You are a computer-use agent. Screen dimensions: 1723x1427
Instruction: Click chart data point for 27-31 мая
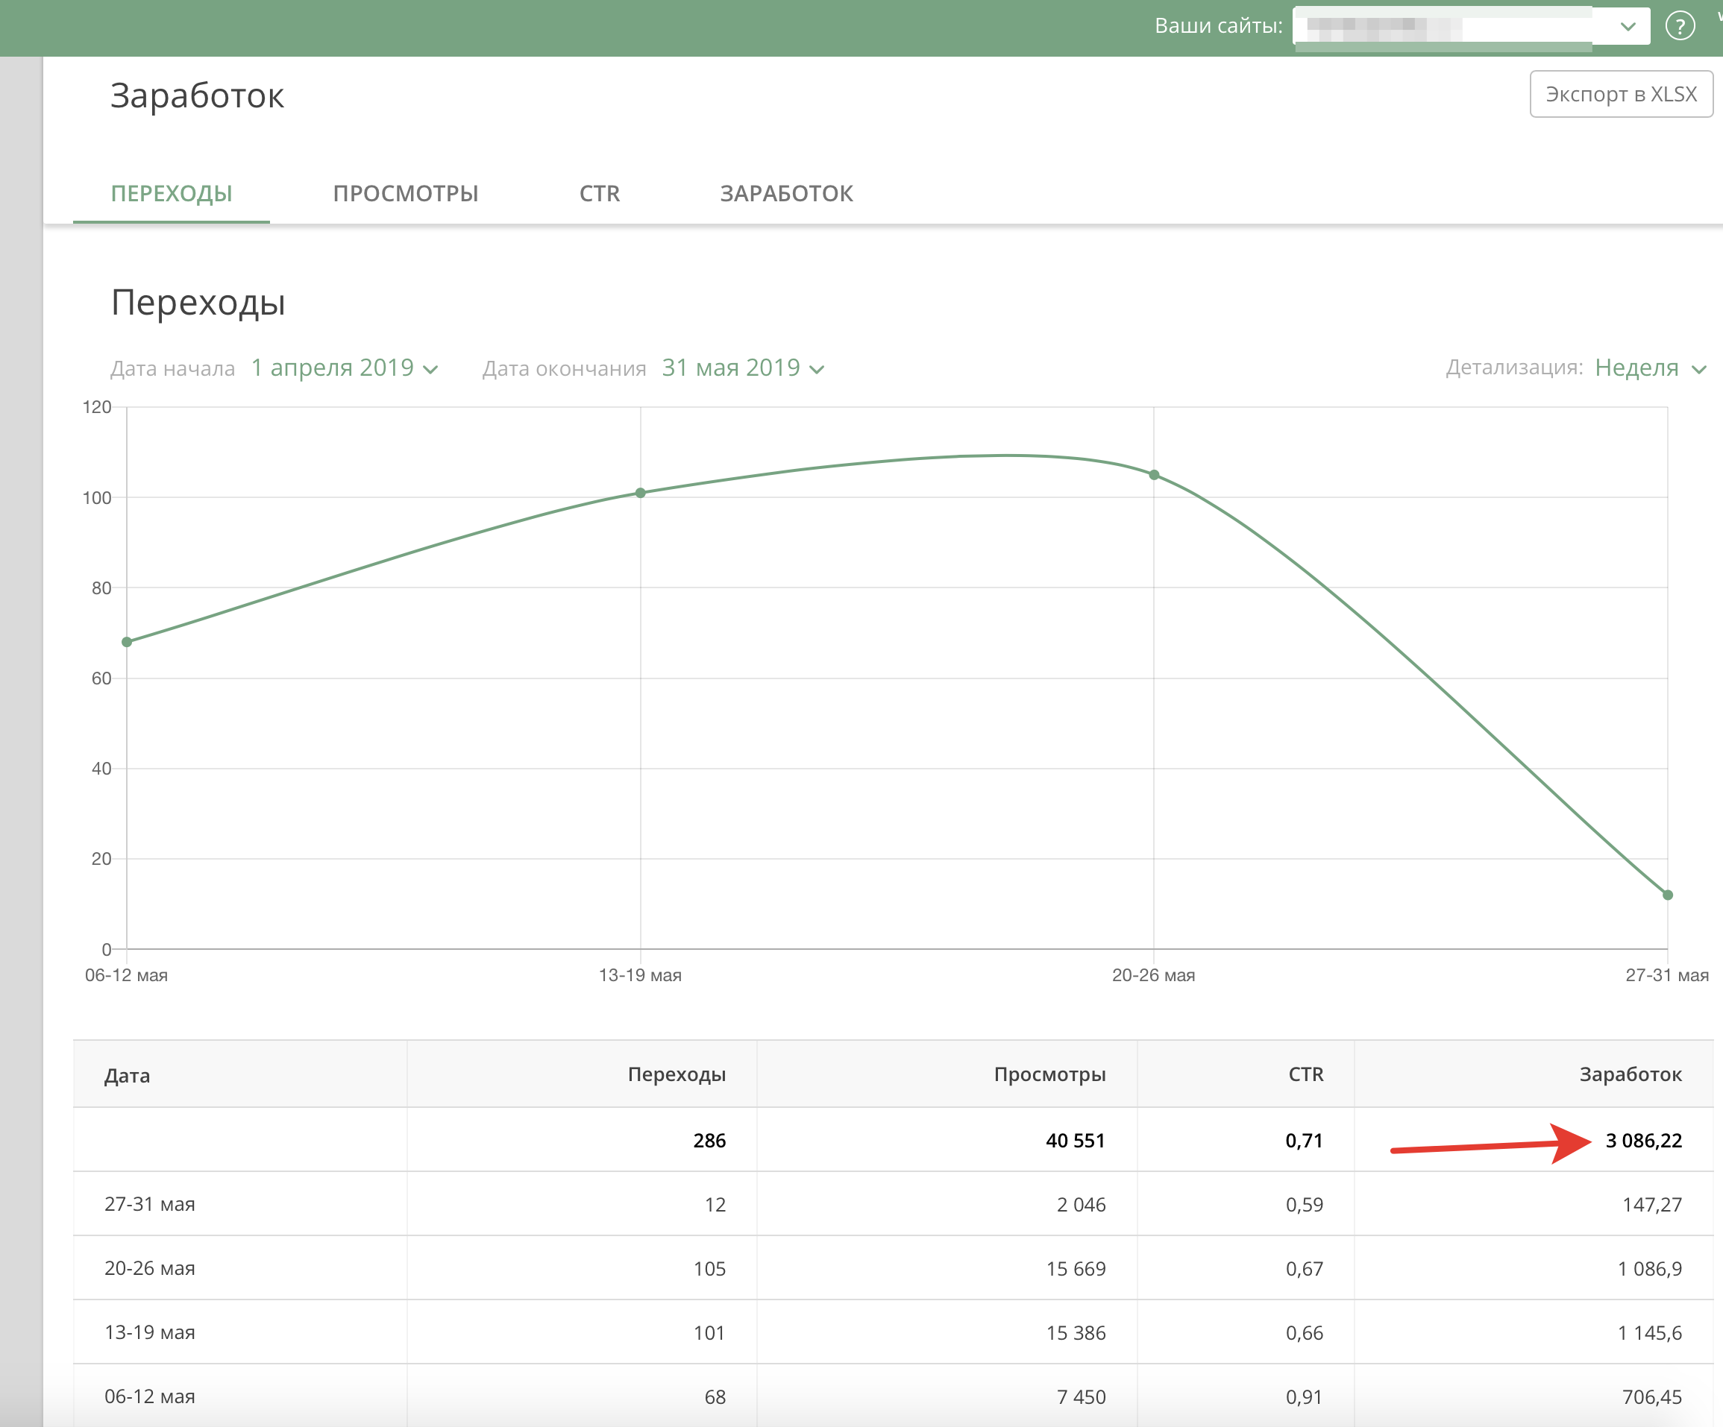click(1667, 895)
